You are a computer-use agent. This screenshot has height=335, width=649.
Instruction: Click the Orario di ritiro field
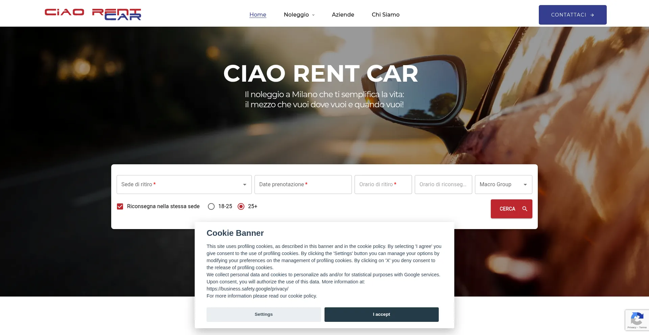[x=383, y=185]
